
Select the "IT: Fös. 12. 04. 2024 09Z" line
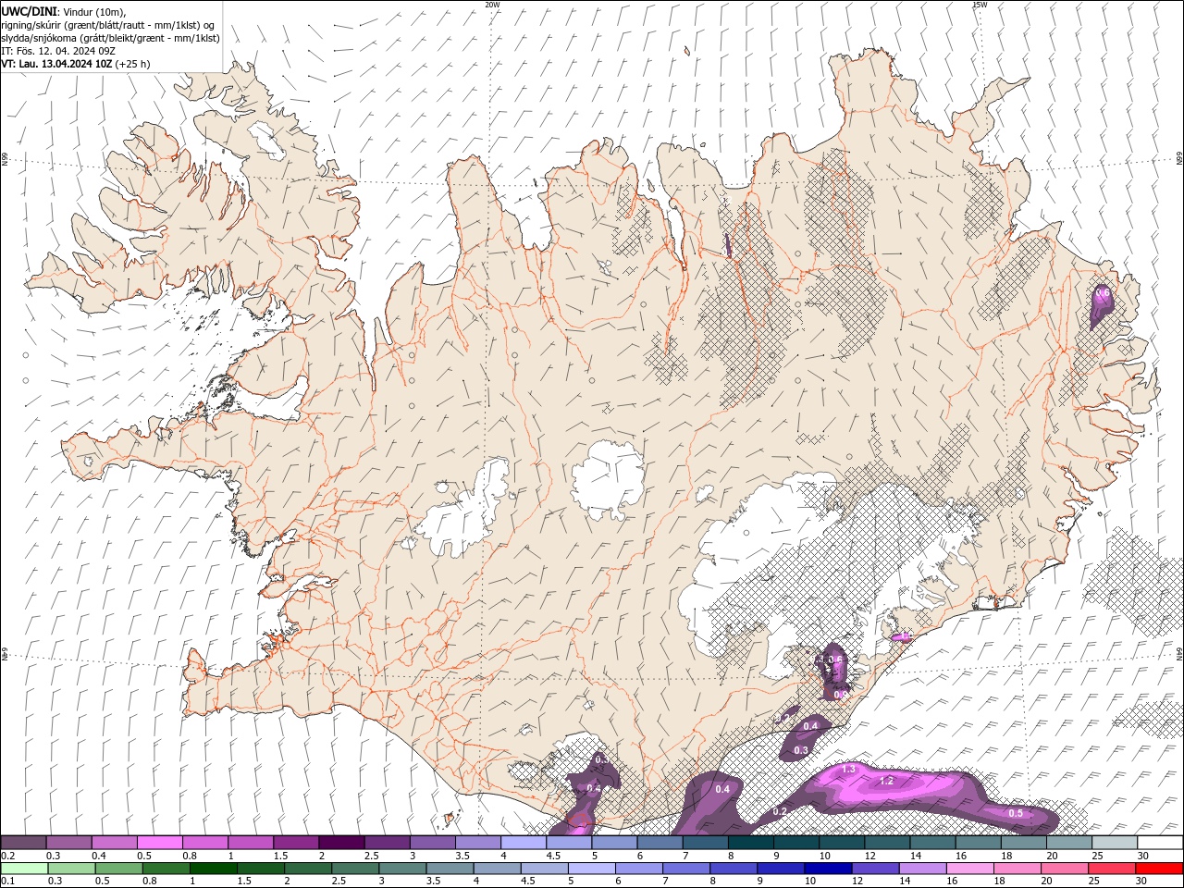(x=58, y=51)
